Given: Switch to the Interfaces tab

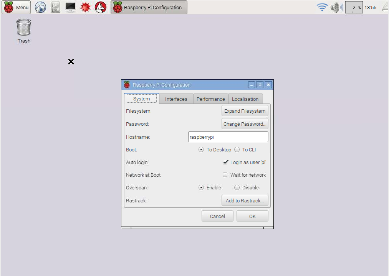Looking at the screenshot, I should click(176, 99).
